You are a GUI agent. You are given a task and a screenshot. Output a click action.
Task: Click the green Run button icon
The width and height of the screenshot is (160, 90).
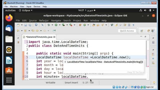coord(56,25)
